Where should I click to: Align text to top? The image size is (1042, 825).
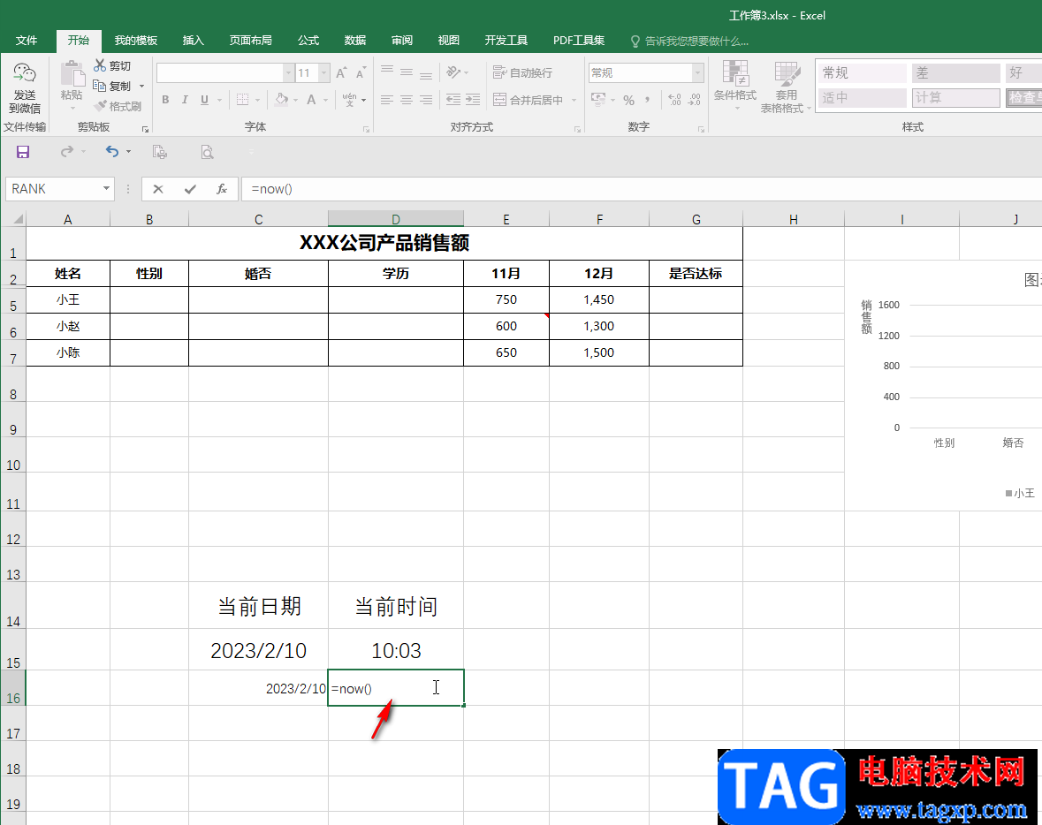(x=387, y=72)
